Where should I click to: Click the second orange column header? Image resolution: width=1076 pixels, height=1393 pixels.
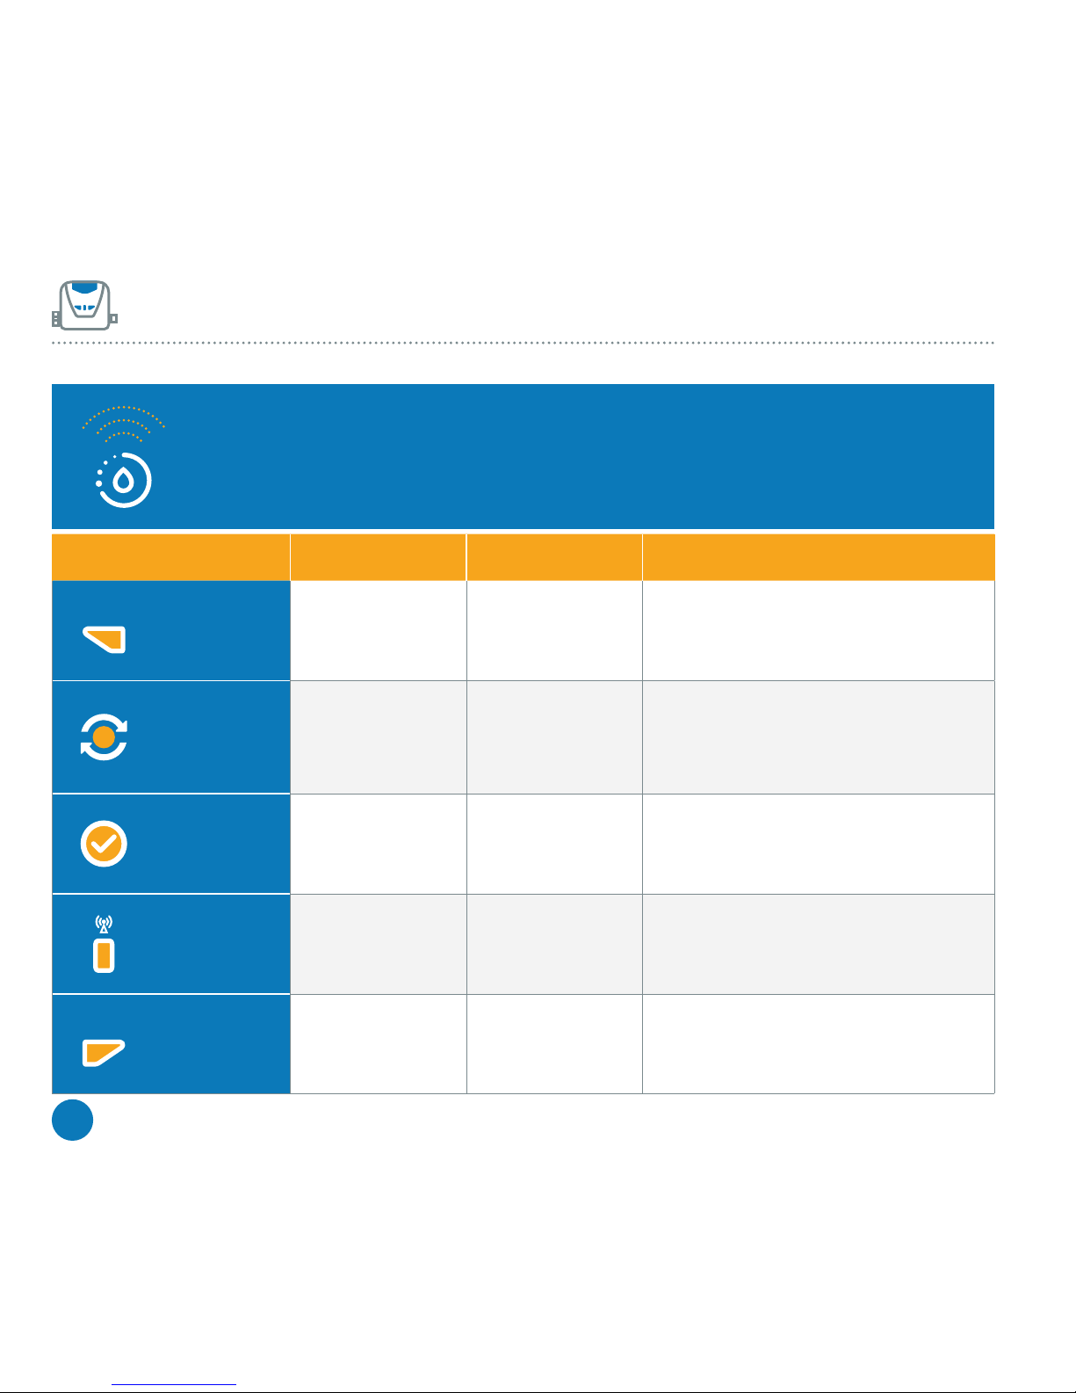coord(379,556)
